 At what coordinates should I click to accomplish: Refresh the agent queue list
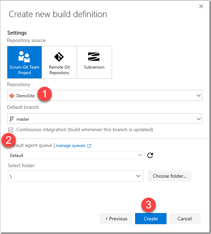tap(150, 155)
